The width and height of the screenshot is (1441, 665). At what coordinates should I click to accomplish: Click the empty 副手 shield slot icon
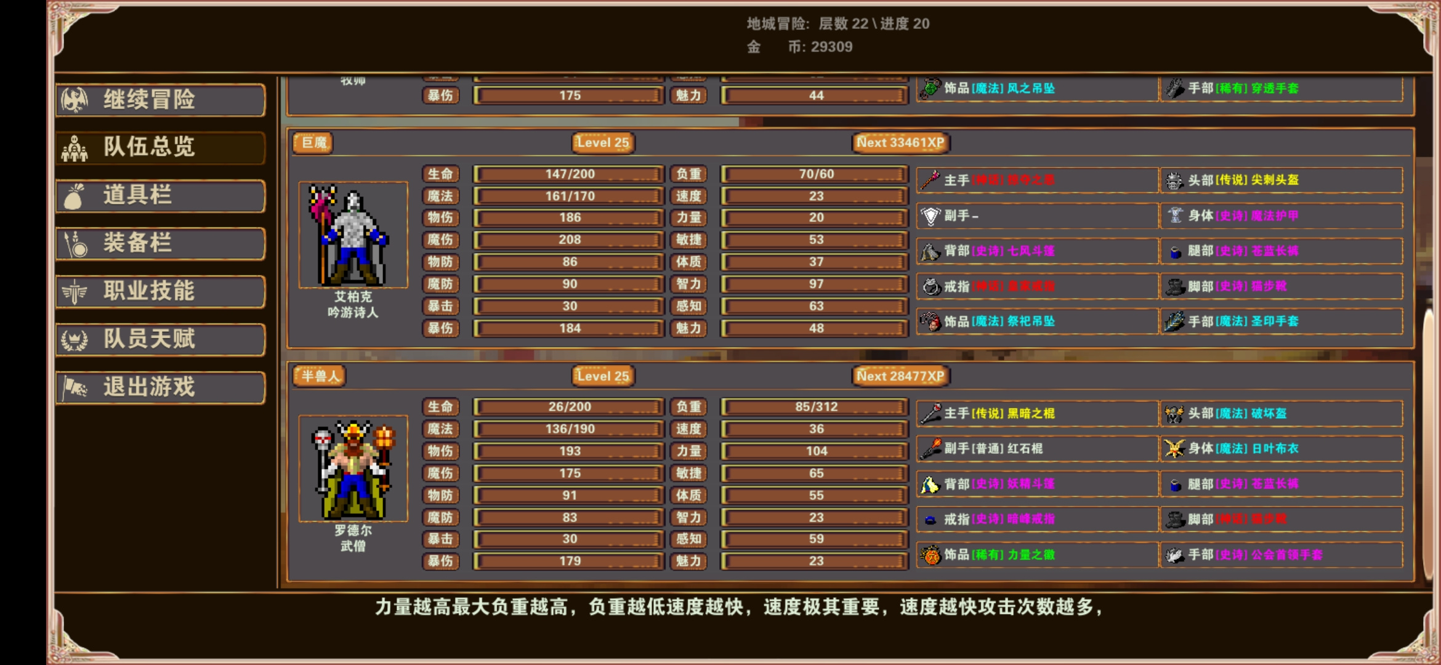pyautogui.click(x=930, y=216)
